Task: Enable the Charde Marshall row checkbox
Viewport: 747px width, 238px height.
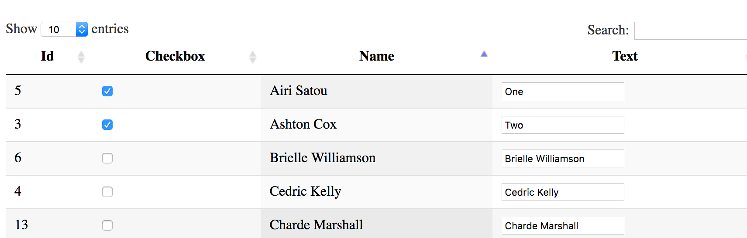Action: (107, 225)
